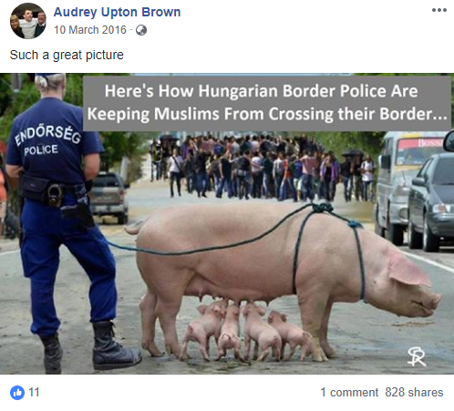
Task: Click the police officer's shirt lettering
Action: (47, 140)
